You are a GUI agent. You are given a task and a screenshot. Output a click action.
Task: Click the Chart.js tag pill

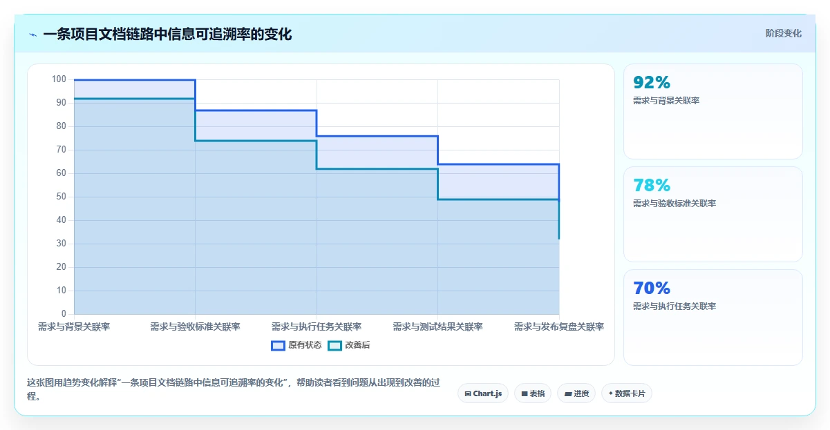pyautogui.click(x=483, y=393)
